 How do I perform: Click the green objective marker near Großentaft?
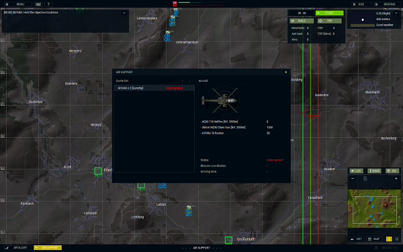(228, 240)
